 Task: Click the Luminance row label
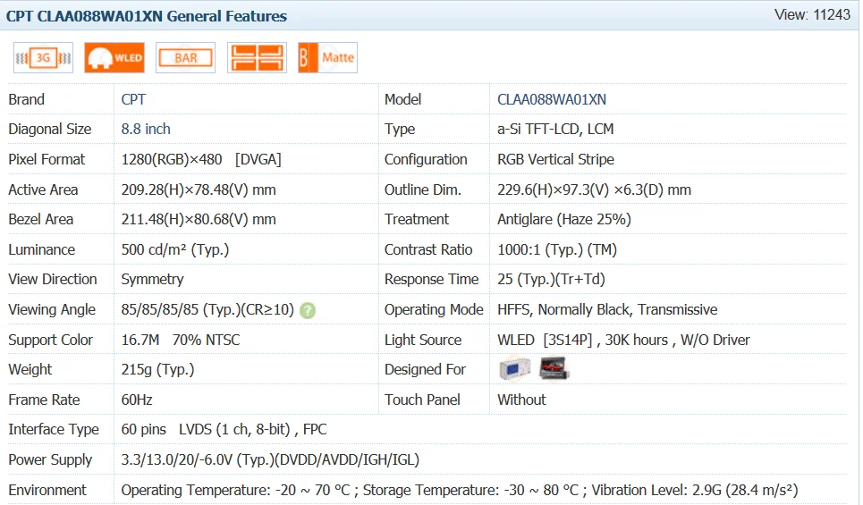pyautogui.click(x=42, y=249)
